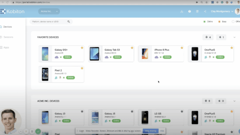The height and width of the screenshot is (135, 240).
Task: Click cloud icon on iPhone 8 Plus card
Action: 156,57
